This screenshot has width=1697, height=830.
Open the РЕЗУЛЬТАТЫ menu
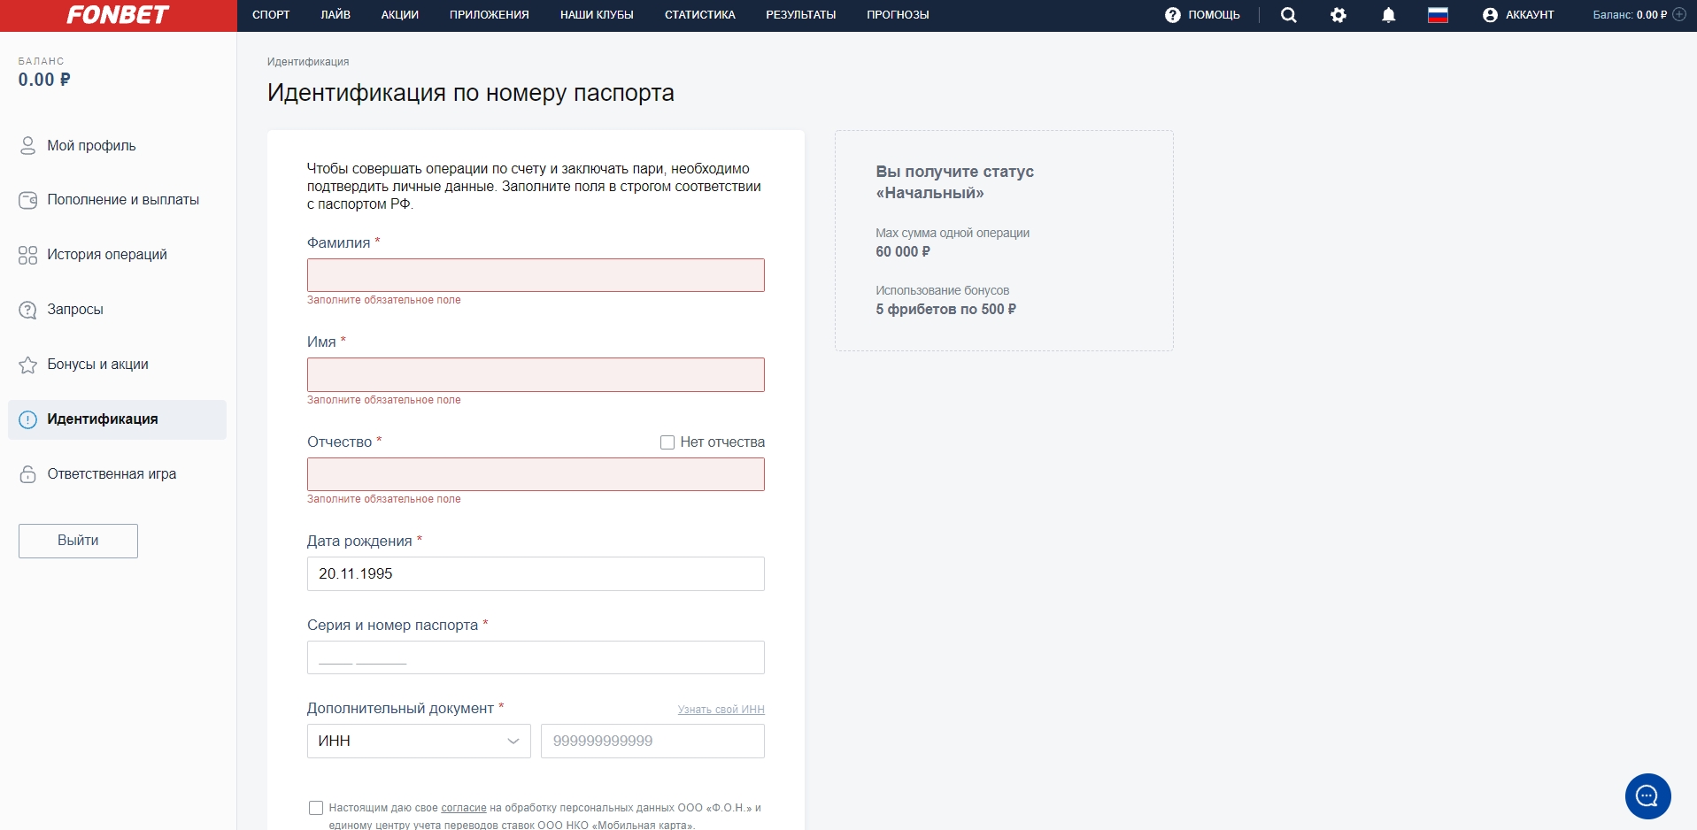(801, 15)
